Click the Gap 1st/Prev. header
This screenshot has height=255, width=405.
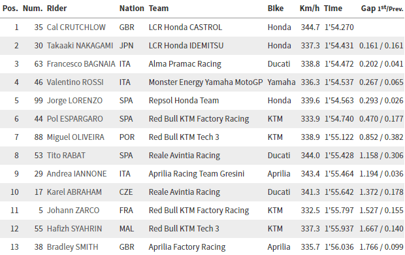(382, 8)
